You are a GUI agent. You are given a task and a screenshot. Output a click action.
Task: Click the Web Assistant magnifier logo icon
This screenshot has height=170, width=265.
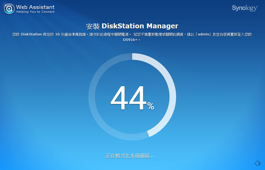coord(9,9)
